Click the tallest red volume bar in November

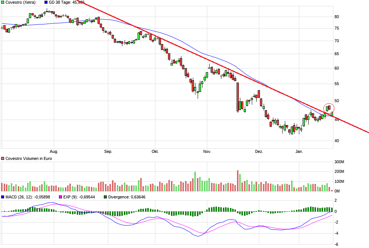(238, 181)
